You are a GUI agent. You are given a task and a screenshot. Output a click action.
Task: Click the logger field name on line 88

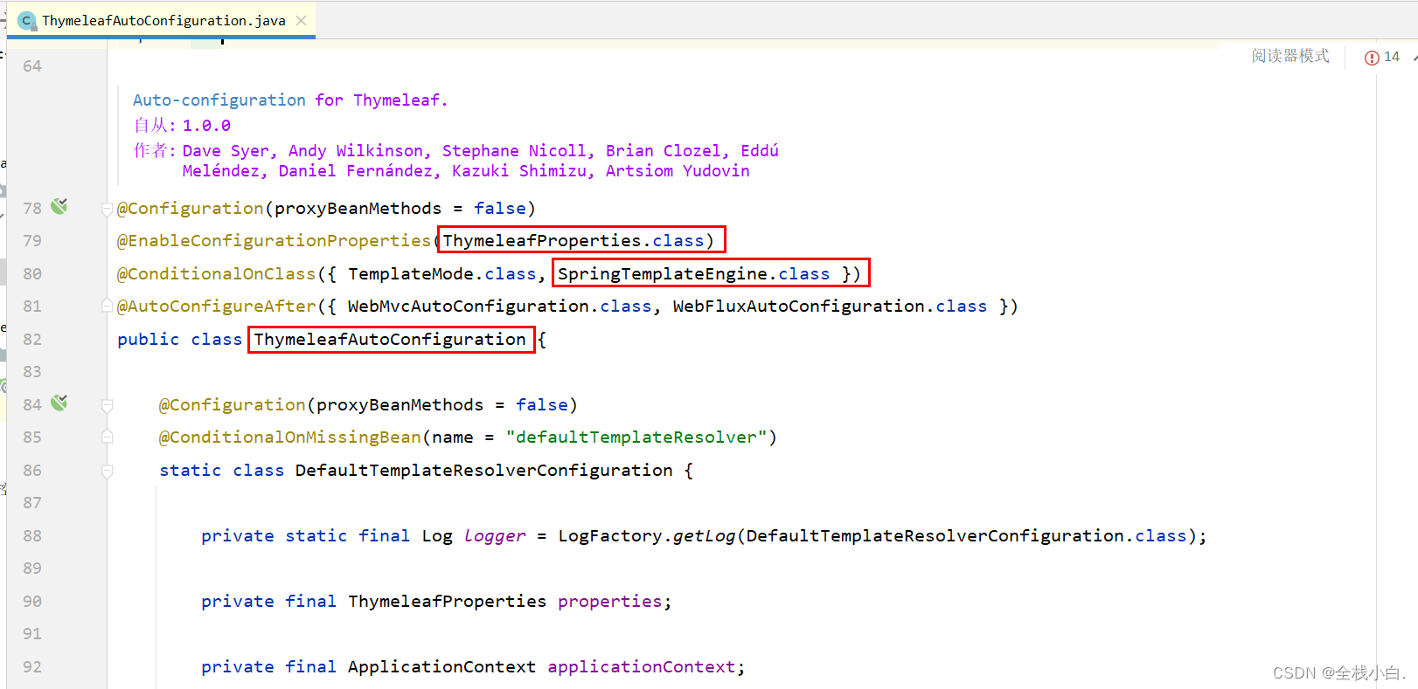(495, 536)
